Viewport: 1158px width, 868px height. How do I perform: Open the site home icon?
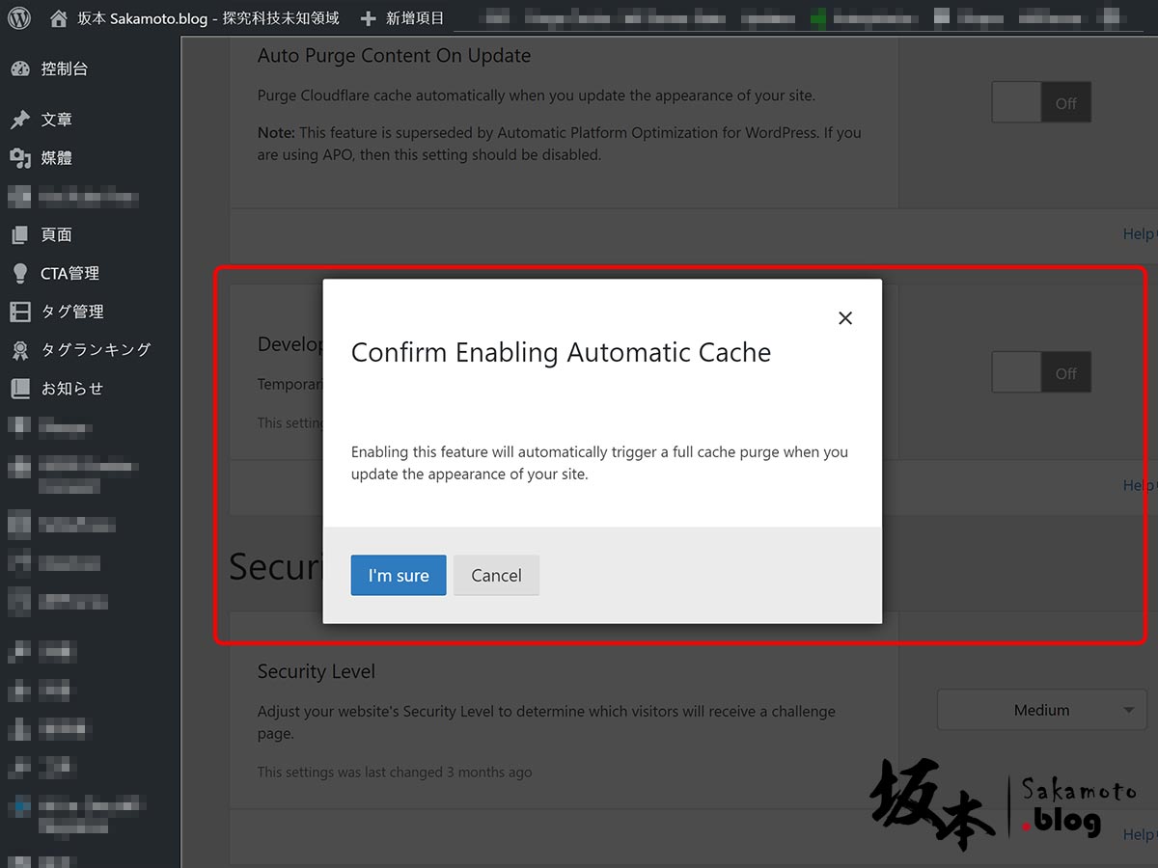point(59,18)
